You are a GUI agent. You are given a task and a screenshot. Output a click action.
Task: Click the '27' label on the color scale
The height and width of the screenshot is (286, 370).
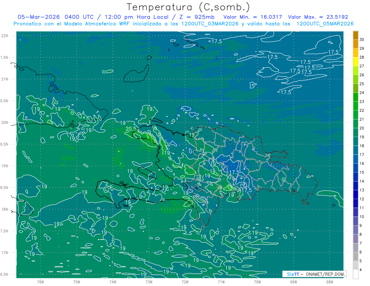tap(362, 66)
